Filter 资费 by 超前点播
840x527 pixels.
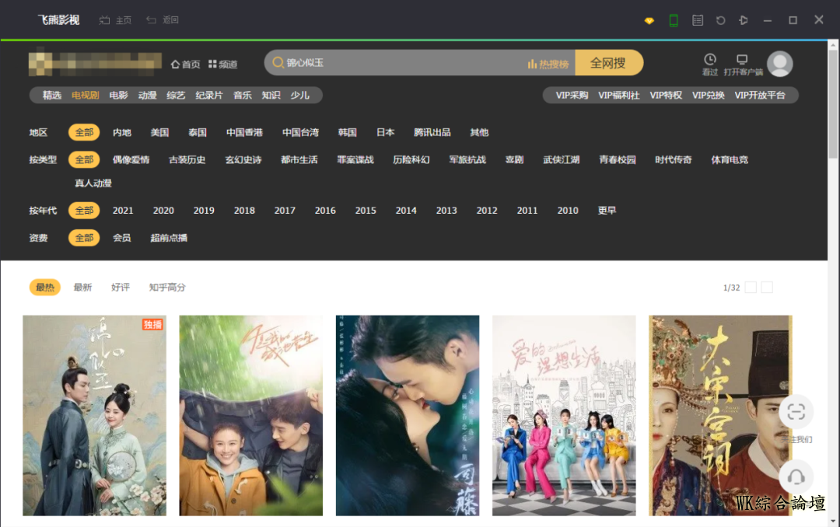[x=169, y=238]
